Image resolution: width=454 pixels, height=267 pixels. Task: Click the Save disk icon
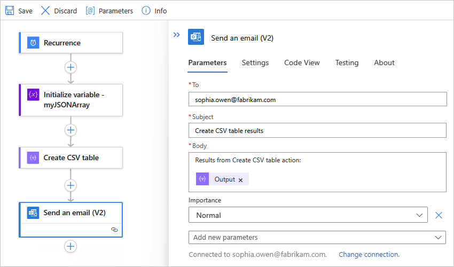[10, 11]
